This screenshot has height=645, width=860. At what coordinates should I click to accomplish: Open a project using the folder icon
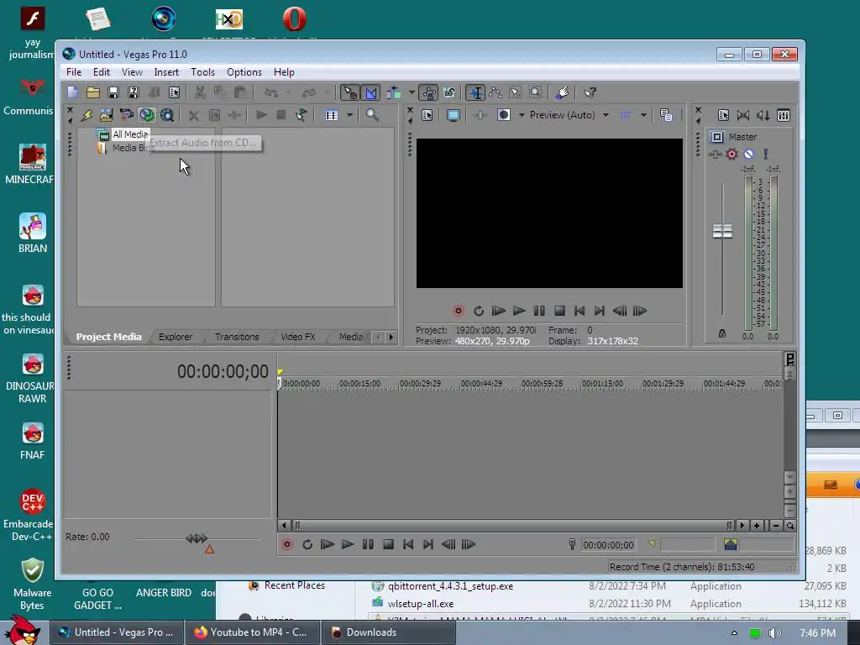click(92, 92)
